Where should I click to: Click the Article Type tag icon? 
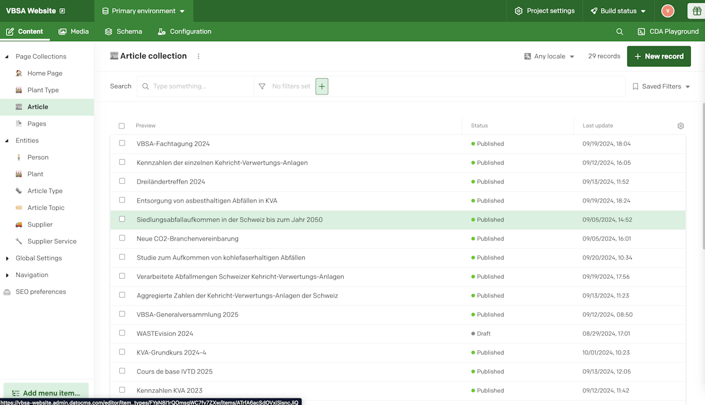[x=19, y=191]
